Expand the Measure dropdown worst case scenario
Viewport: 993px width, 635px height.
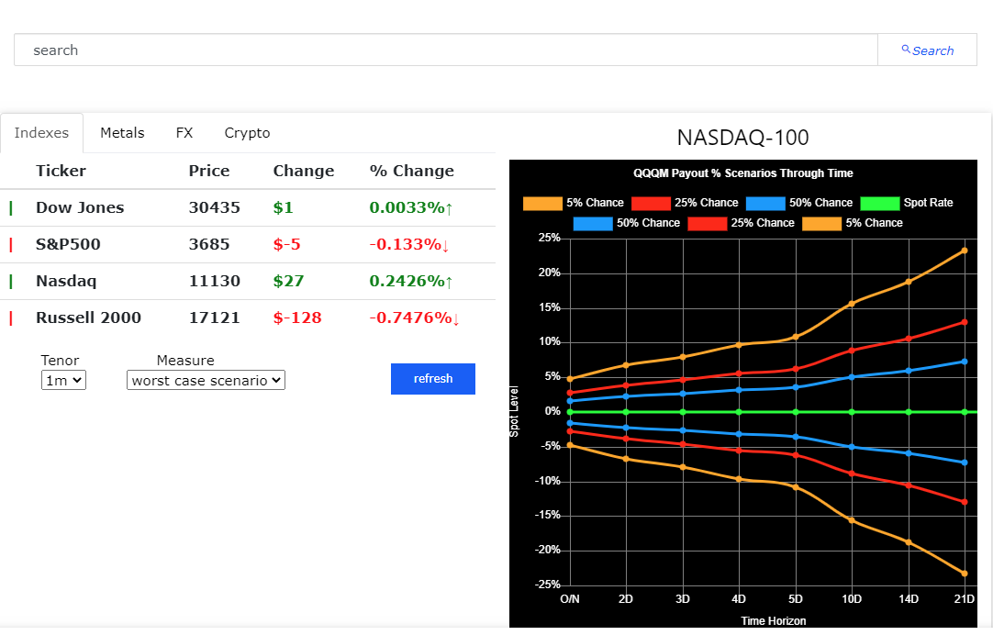click(x=206, y=381)
